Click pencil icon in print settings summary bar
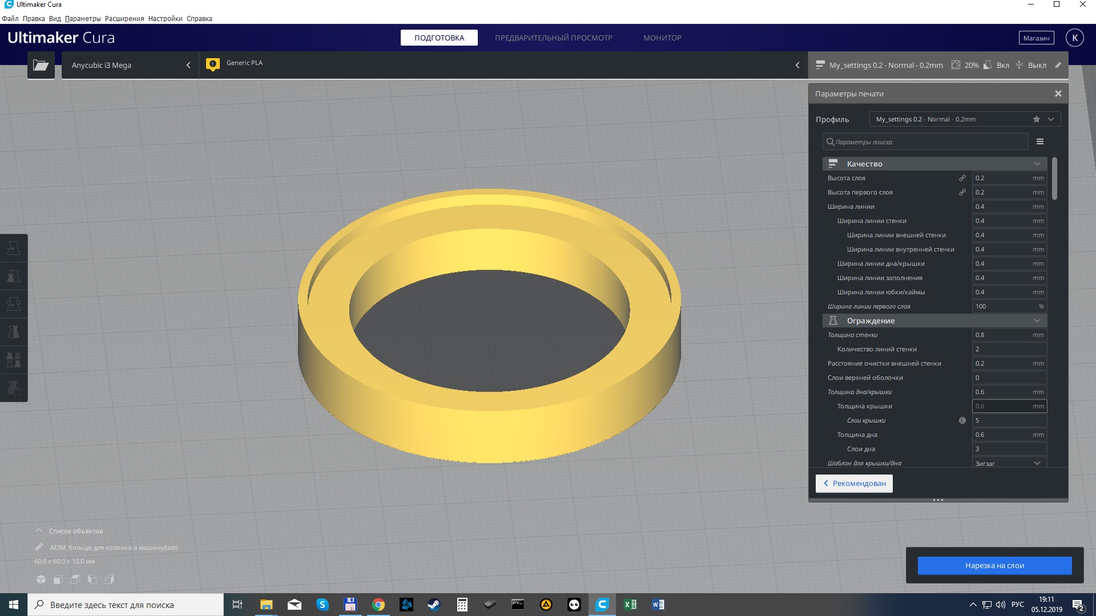Image resolution: width=1096 pixels, height=616 pixels. tap(1058, 65)
